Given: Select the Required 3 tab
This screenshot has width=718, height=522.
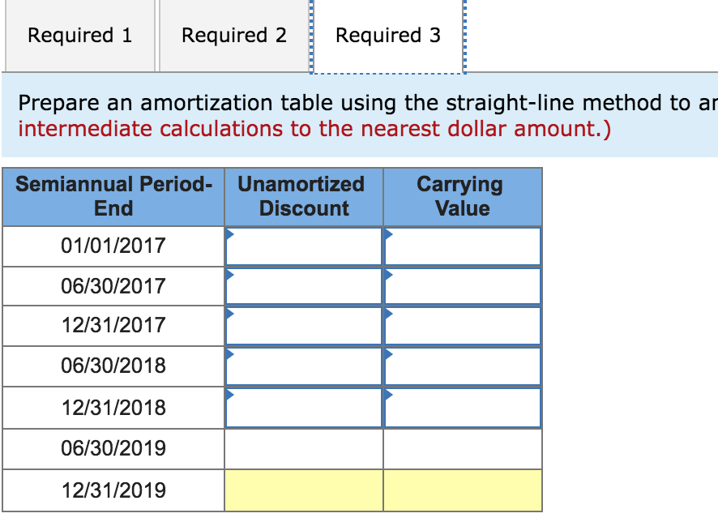Looking at the screenshot, I should coord(388,35).
